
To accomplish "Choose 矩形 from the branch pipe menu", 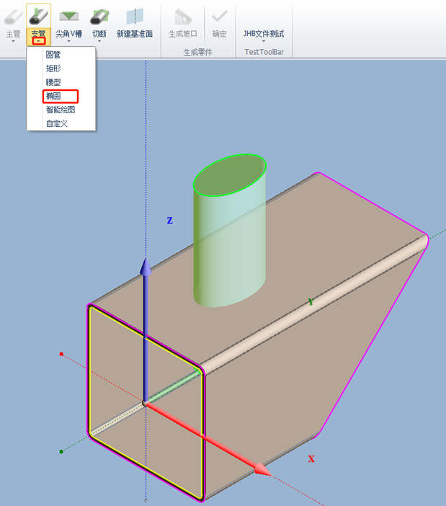I will pyautogui.click(x=53, y=68).
